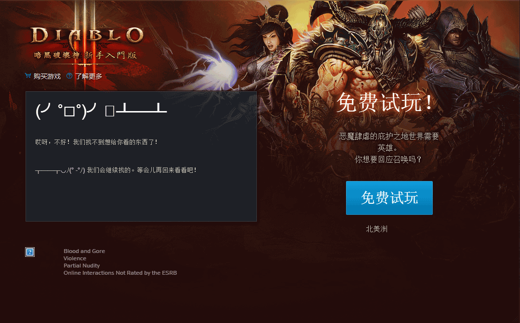Select the 北美洲 region label
This screenshot has width=520, height=323.
tap(377, 229)
